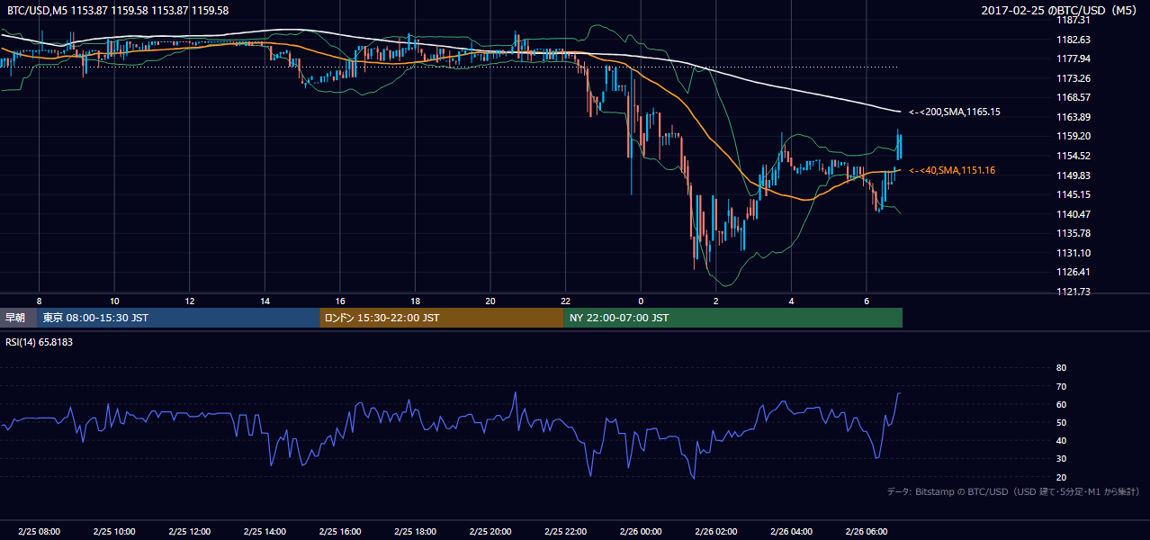Click hour label 18 under the price chart
This screenshot has height=540, width=1150.
(x=415, y=301)
